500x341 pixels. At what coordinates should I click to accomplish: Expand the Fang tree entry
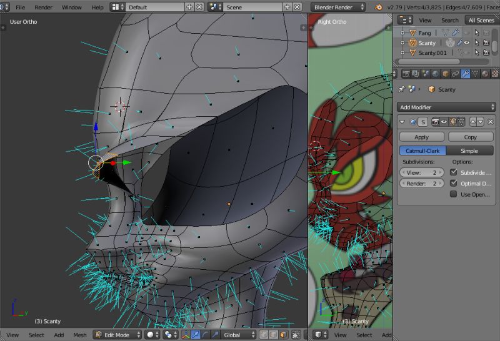pos(402,33)
